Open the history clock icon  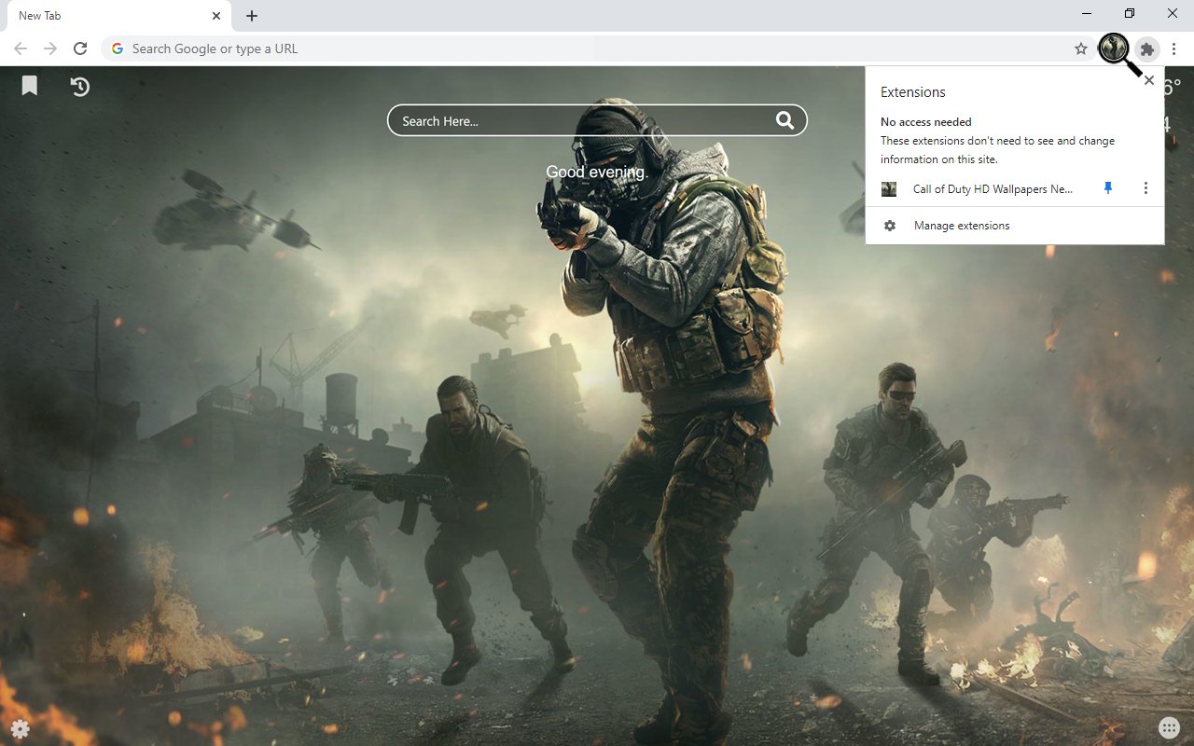[80, 87]
